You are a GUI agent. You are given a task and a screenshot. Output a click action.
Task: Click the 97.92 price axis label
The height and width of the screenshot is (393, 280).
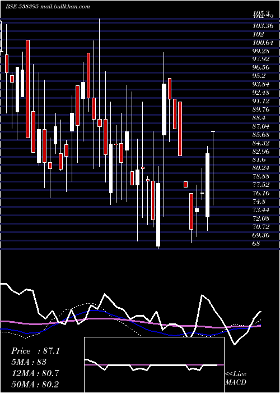[261, 59]
